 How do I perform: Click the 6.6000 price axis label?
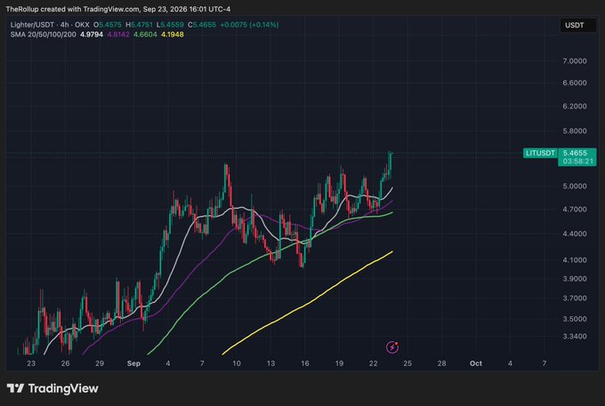575,83
